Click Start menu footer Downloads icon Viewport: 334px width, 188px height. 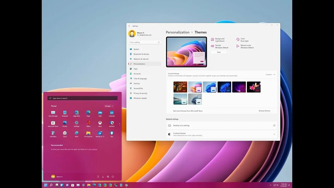pos(103,177)
